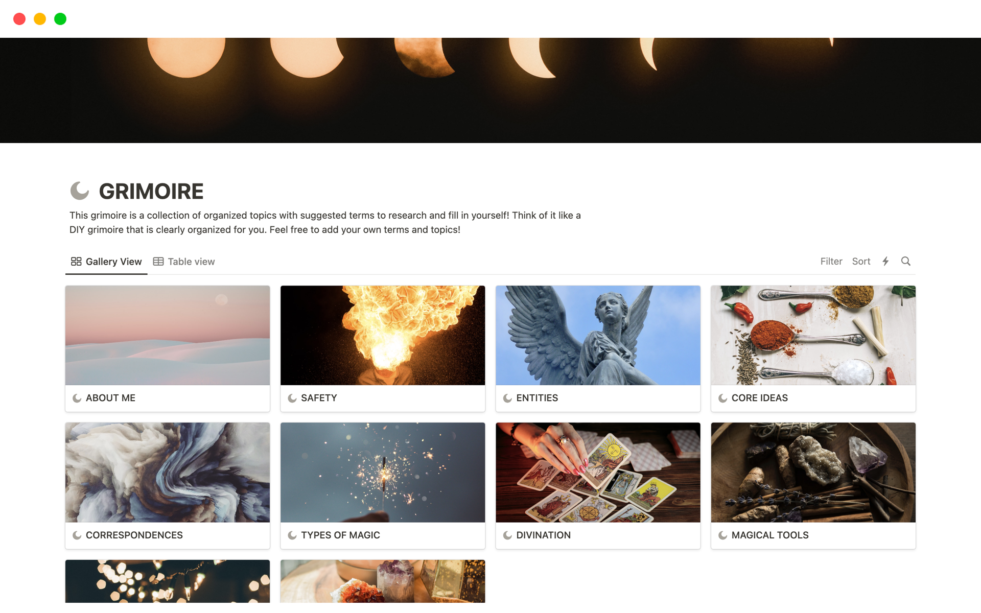Click the moon icon on MAGICAL TOOLS card
This screenshot has height=613, width=981.
pos(722,535)
